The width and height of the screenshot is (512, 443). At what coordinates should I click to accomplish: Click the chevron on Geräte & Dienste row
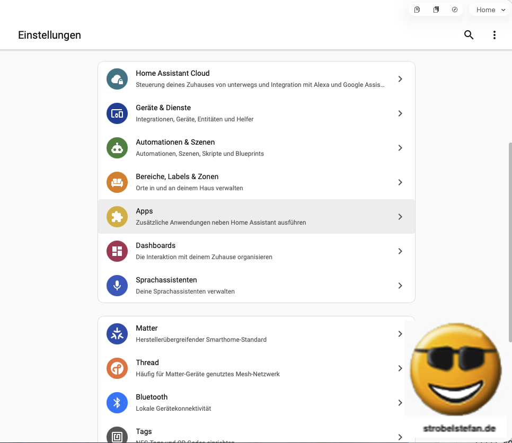click(x=400, y=113)
